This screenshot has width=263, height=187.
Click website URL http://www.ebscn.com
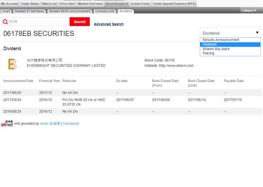(176, 66)
